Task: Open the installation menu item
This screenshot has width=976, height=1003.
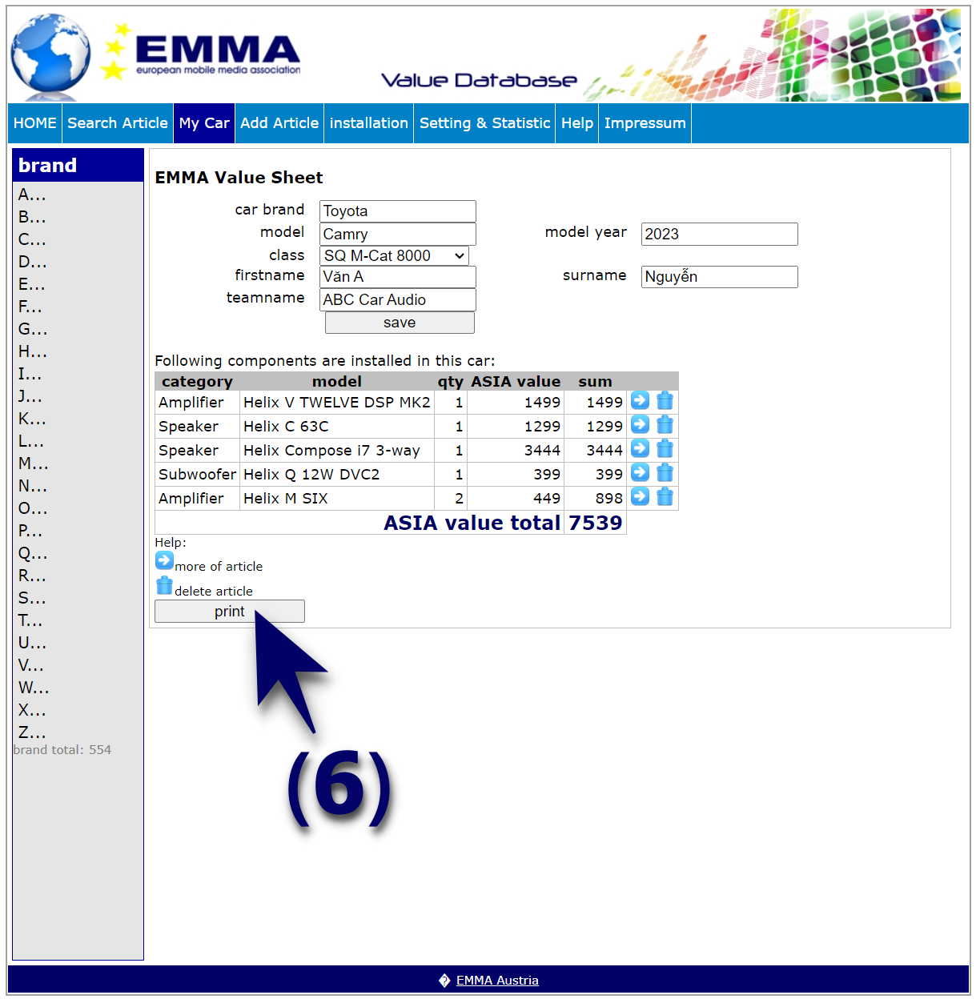Action: (369, 123)
